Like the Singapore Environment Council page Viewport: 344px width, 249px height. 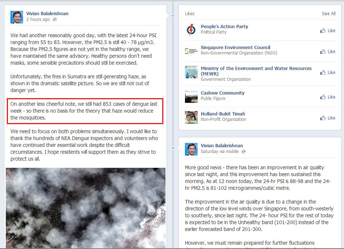point(327,51)
